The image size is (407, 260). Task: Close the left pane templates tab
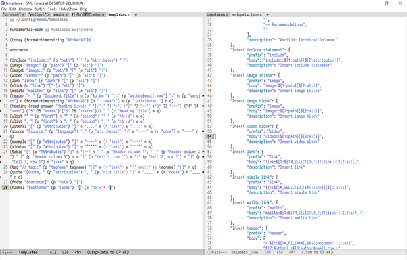[x=129, y=14]
